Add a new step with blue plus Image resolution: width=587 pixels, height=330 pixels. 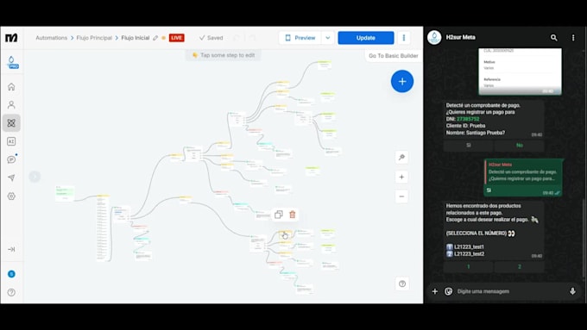coord(402,81)
